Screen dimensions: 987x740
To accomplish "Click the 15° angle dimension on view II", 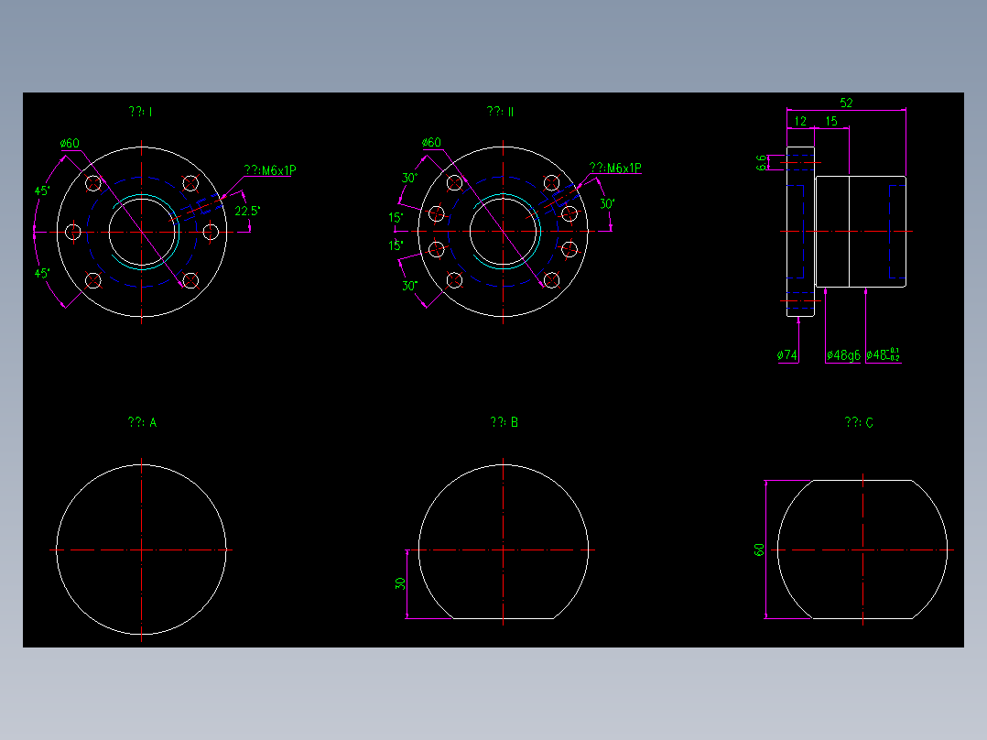I will 394,218.
